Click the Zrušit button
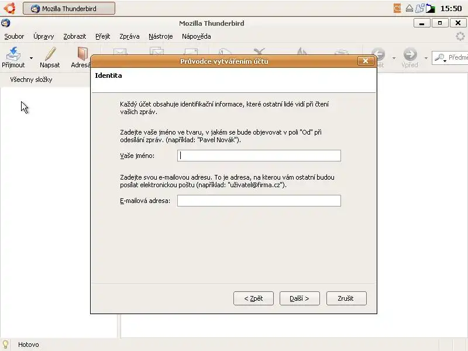 [346, 298]
